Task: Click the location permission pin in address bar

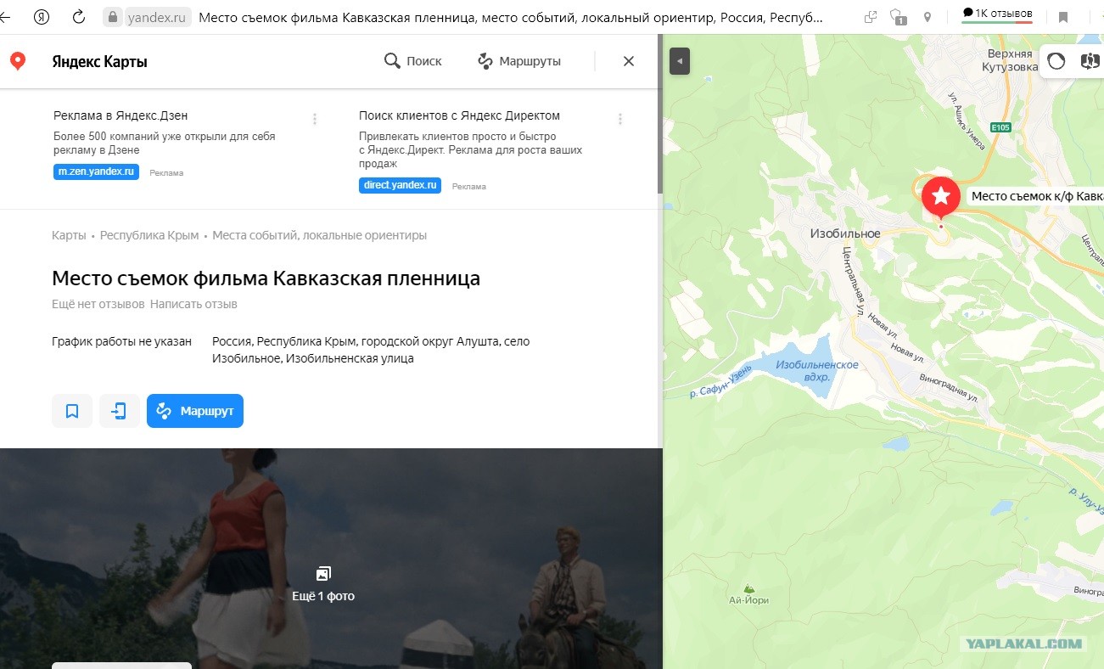Action: point(927,17)
